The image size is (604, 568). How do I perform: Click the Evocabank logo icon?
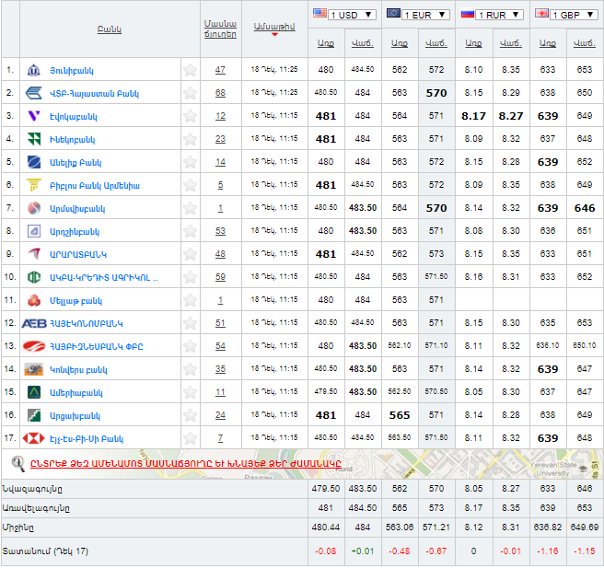[34, 116]
